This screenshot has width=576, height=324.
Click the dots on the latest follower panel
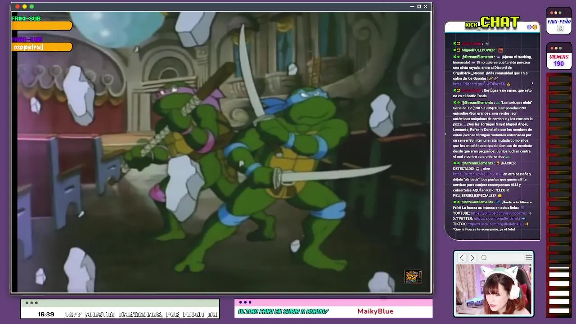(245, 302)
